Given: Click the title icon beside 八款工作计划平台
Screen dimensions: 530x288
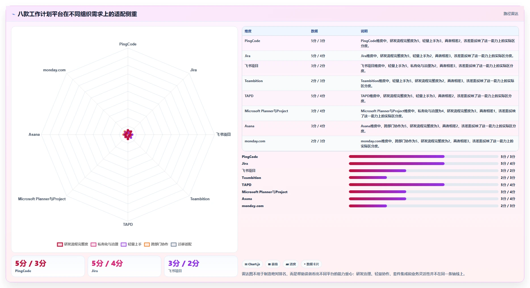Looking at the screenshot, I should 13,14.
